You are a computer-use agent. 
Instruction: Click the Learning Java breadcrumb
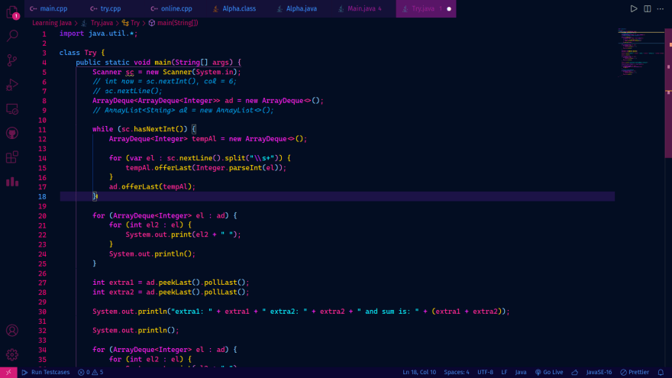[52, 23]
